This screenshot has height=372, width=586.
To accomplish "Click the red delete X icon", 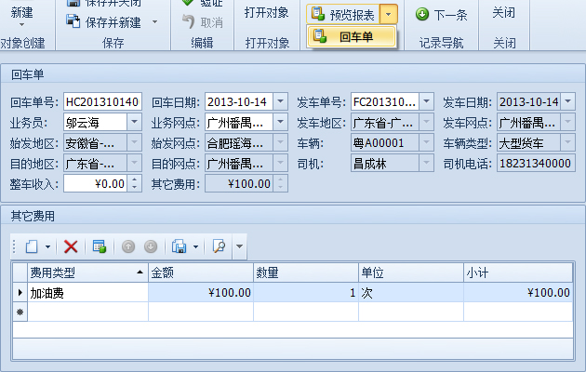I will click(x=71, y=246).
